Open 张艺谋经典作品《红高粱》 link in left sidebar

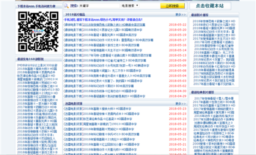pos(36,76)
